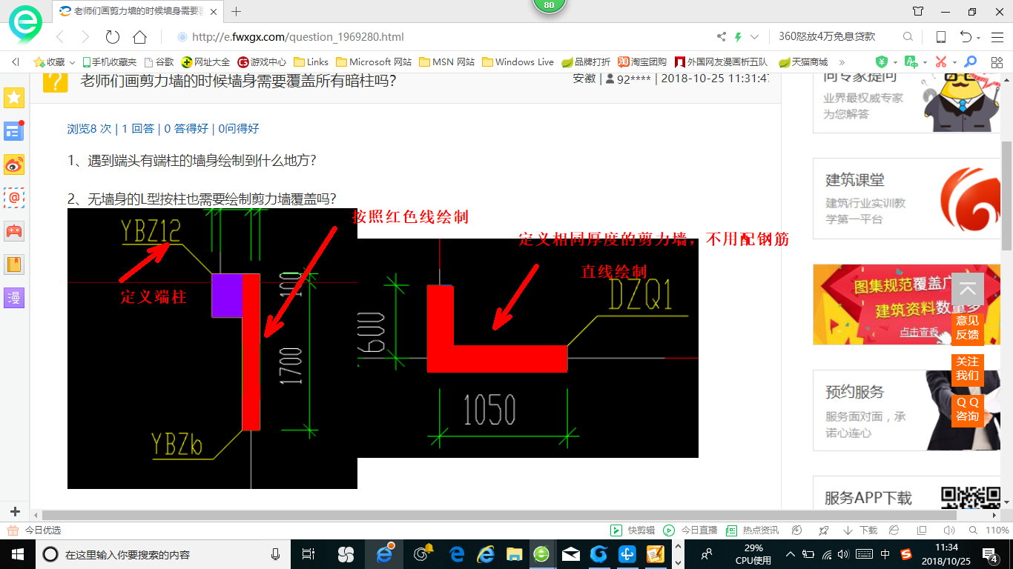Image resolution: width=1013 pixels, height=569 pixels.
Task: Click the blue magnifier find icon
Action: [970, 62]
